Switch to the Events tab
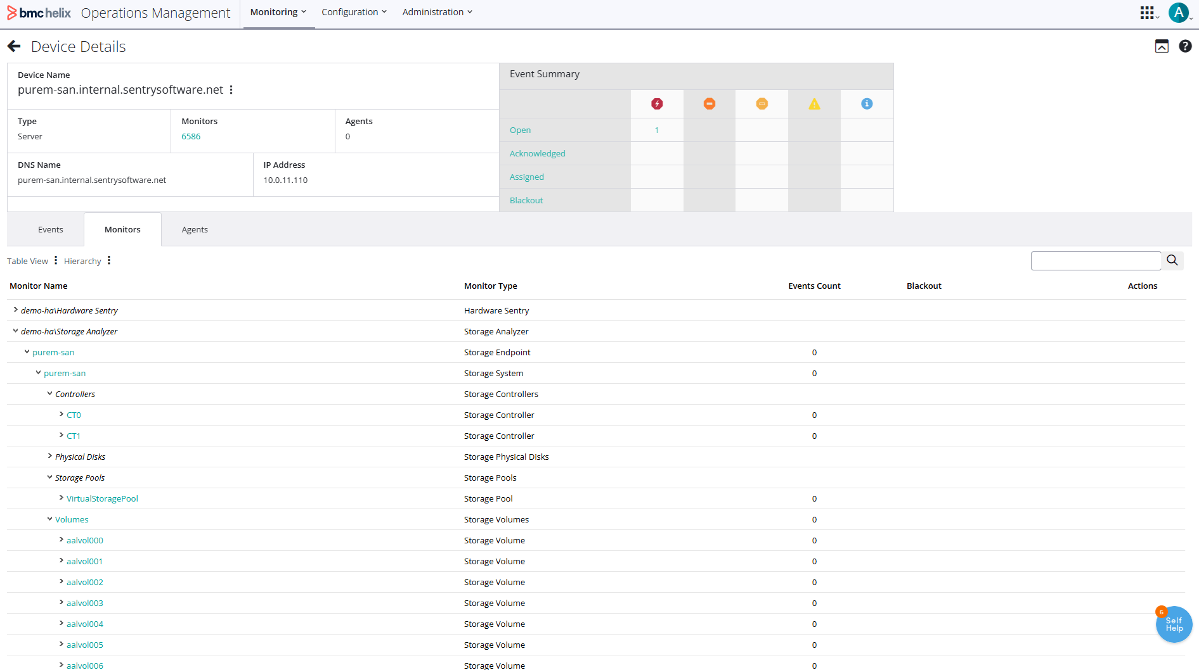Image resolution: width=1199 pixels, height=670 pixels. pos(51,229)
